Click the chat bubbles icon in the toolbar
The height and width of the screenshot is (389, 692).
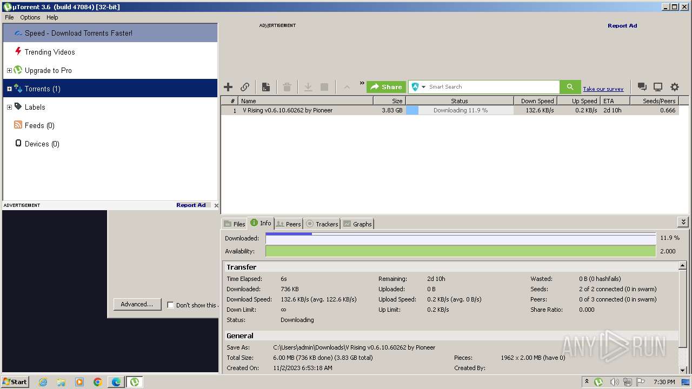coord(642,87)
